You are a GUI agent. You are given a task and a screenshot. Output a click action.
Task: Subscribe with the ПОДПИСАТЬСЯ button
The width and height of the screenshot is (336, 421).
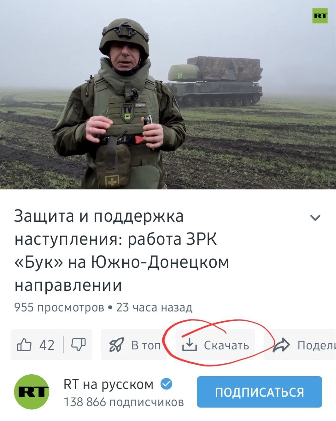click(259, 392)
